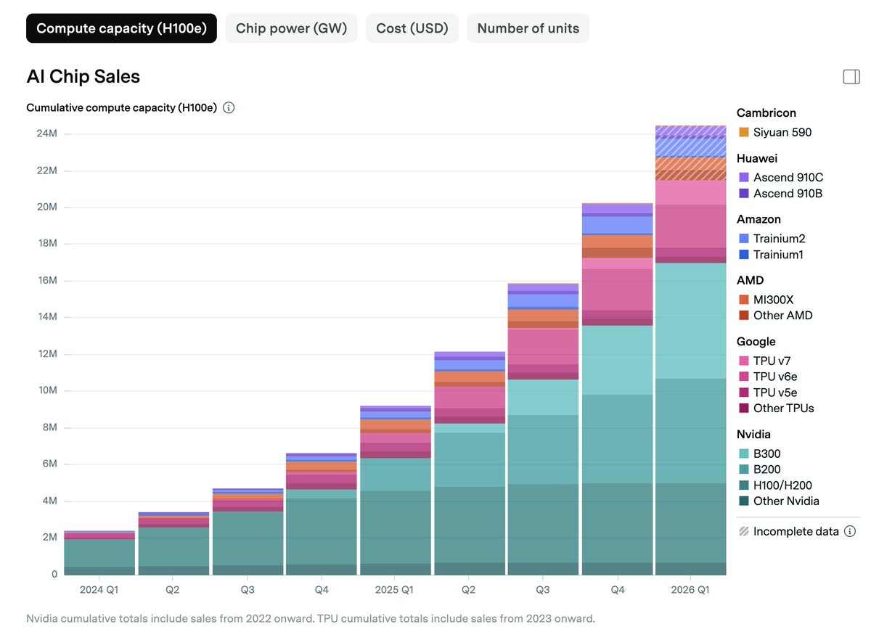Click the 12M y-axis label
The image size is (871, 632).
coord(48,354)
